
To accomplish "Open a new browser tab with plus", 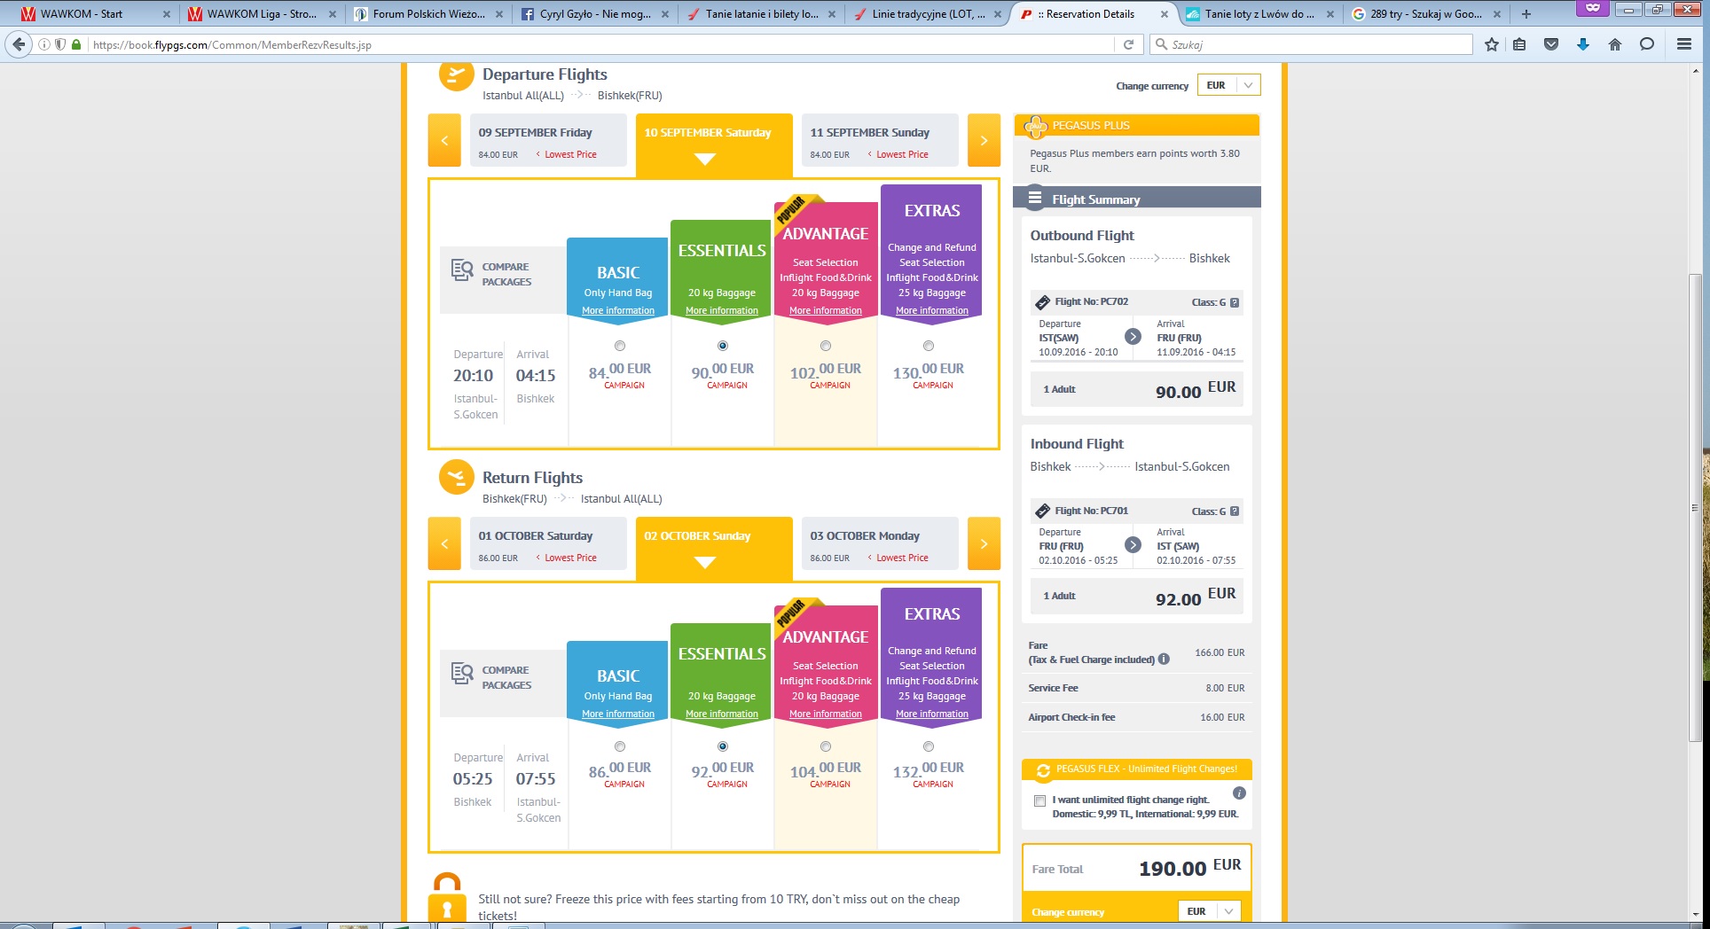I will (x=1526, y=14).
